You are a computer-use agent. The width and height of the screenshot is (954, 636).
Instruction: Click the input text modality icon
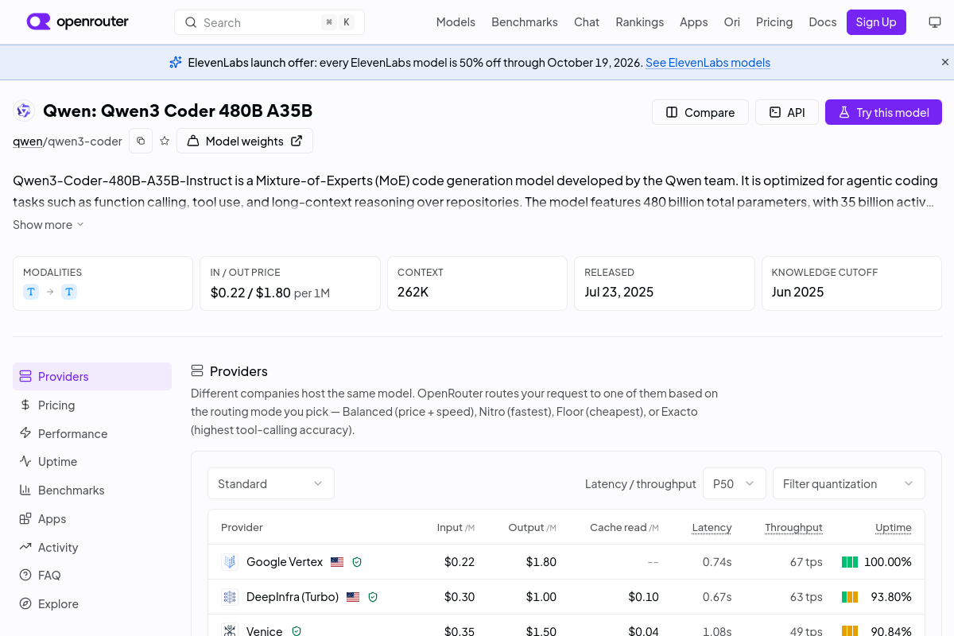click(x=31, y=292)
